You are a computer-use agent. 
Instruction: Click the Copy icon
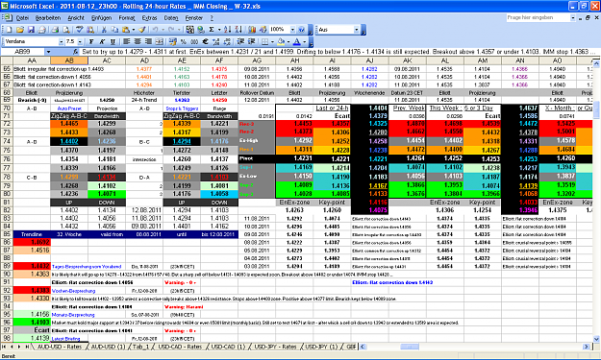tap(114, 30)
